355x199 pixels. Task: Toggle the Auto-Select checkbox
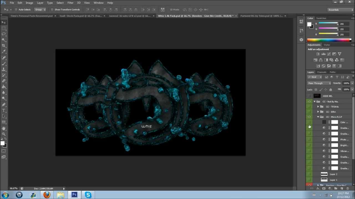pos(16,10)
